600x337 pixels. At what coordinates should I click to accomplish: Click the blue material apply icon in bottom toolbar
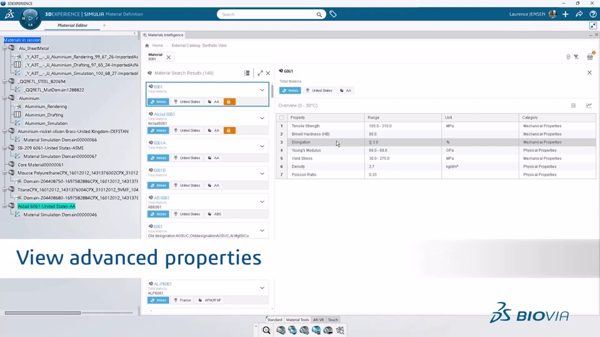pos(316,330)
